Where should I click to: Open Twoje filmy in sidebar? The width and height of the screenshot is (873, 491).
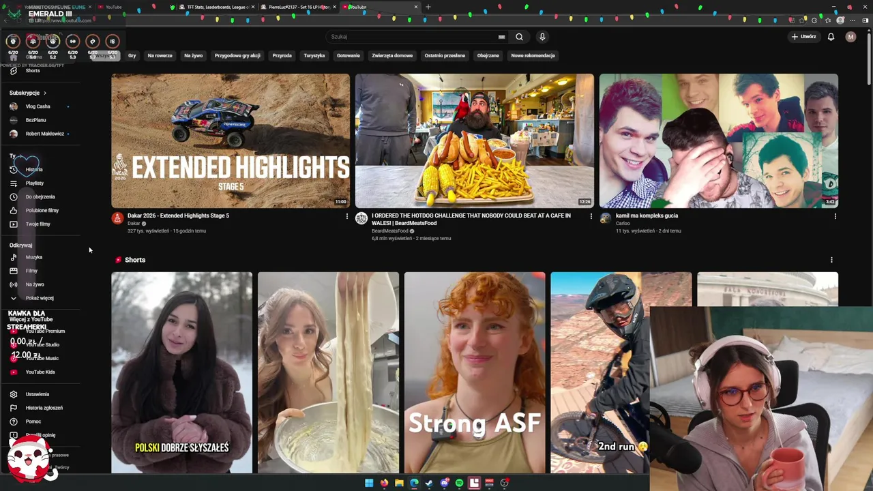tap(38, 224)
